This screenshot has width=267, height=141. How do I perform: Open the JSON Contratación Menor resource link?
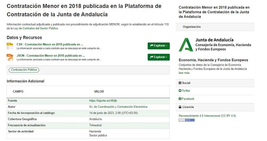tap(51, 56)
